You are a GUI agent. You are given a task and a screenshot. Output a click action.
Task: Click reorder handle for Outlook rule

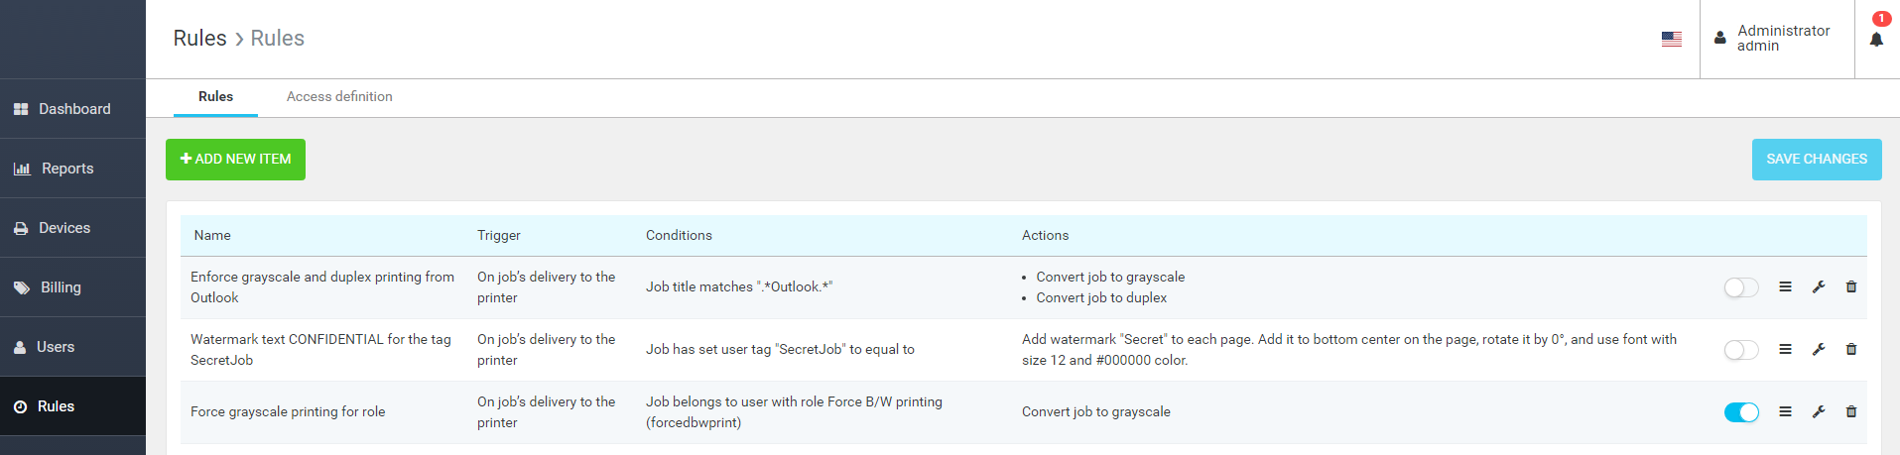point(1785,287)
